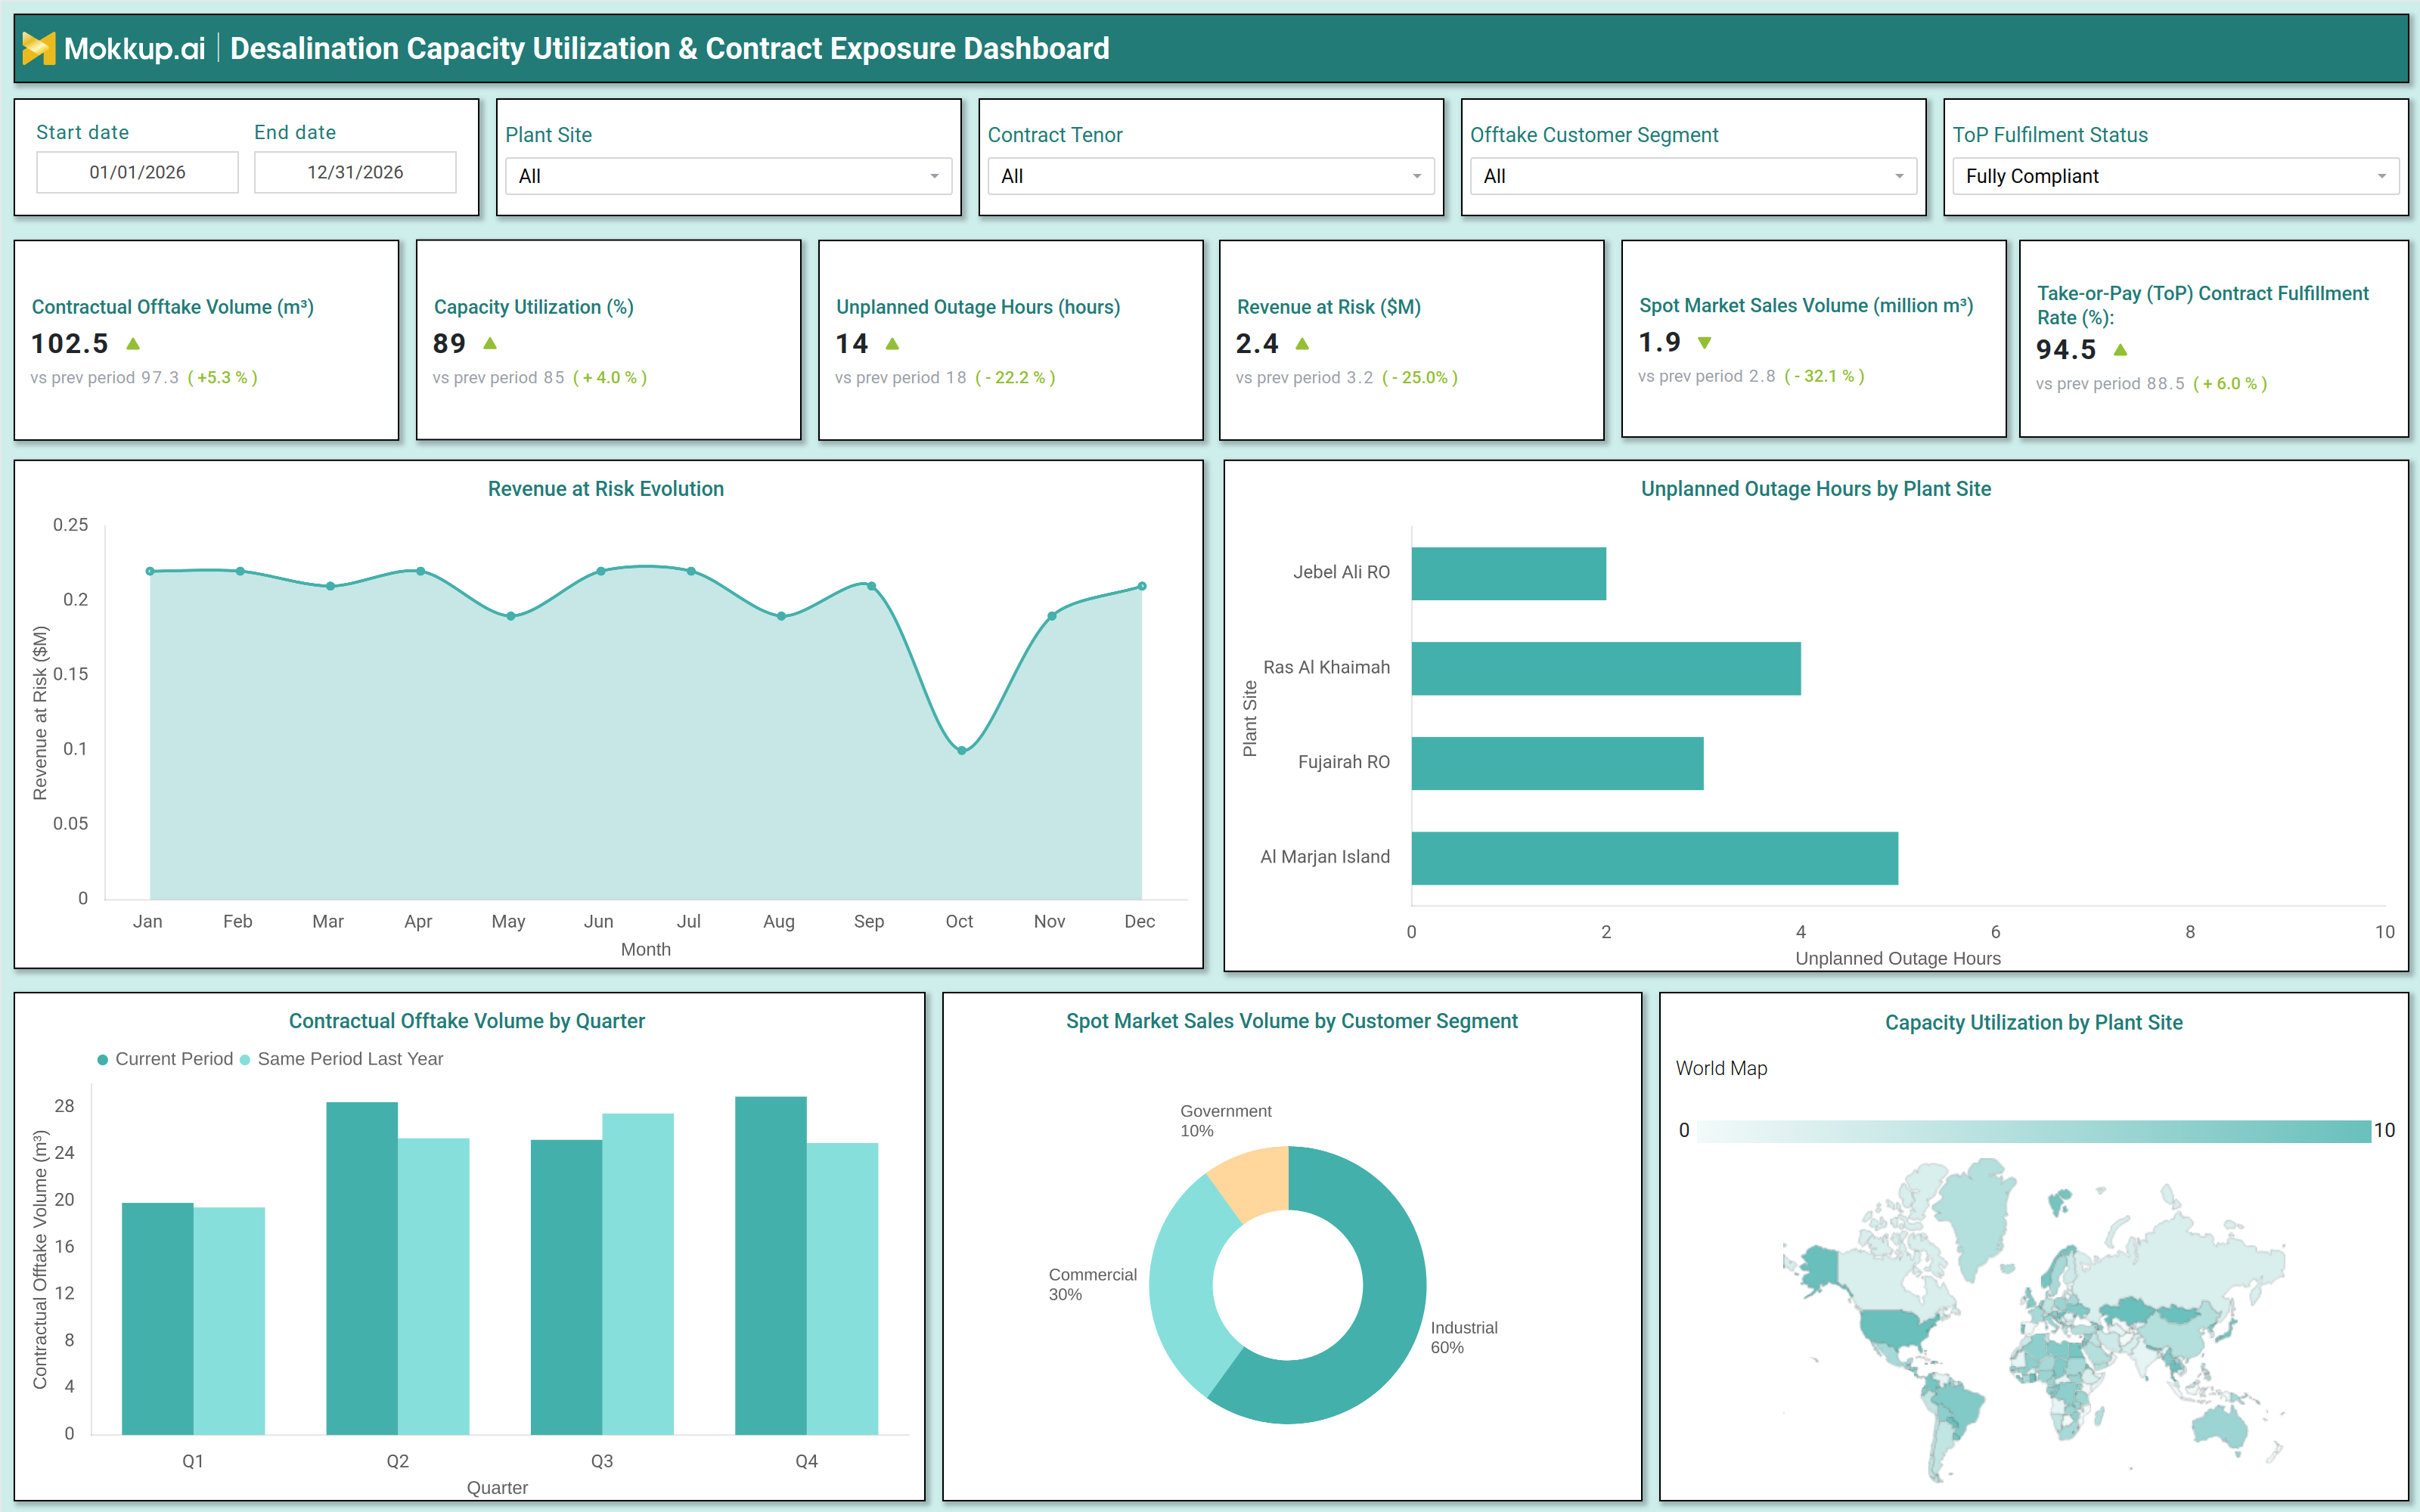
Task: Click the Spot Market Sales Volume by Customer Segment title
Action: (x=1292, y=1021)
